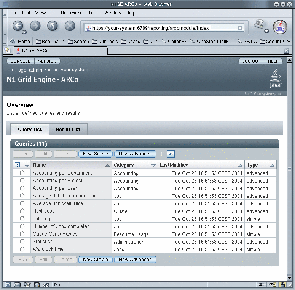
Task: Open the SWLC bookmark
Action: tap(247, 42)
